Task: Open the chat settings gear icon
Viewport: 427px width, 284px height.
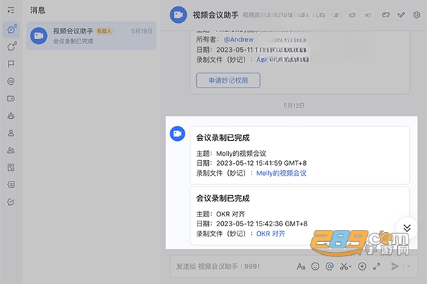Action: point(416,15)
